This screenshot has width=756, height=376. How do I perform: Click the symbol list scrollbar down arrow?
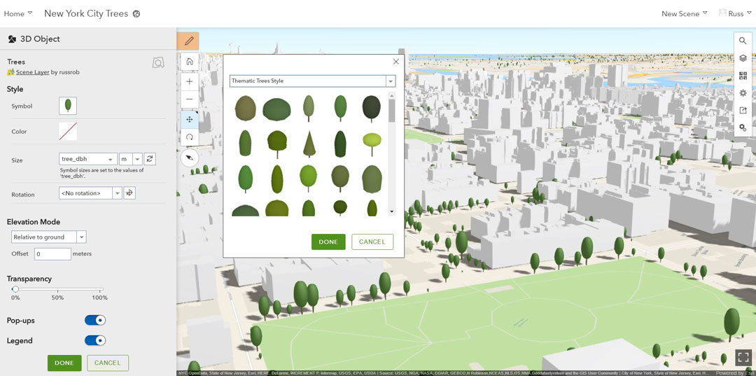(391, 211)
